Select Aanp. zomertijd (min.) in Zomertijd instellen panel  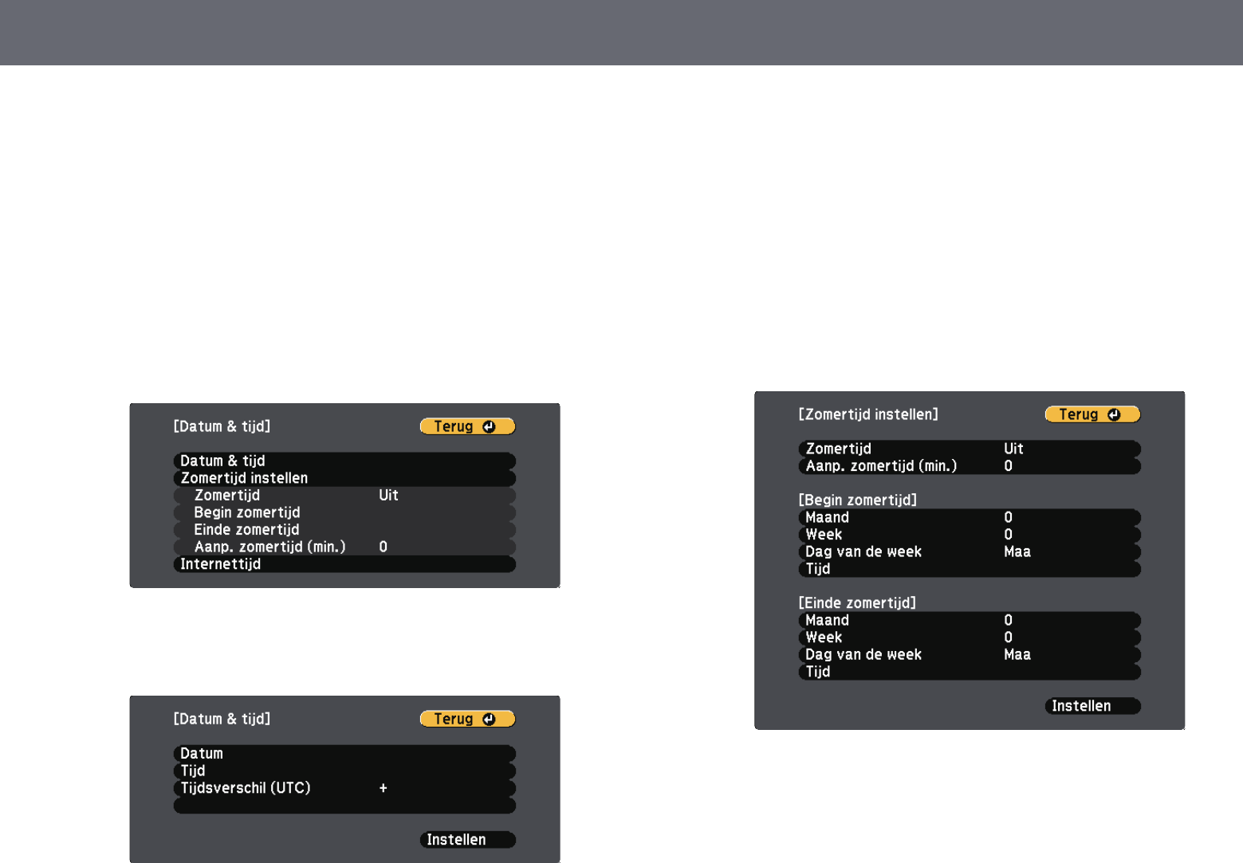point(969,466)
